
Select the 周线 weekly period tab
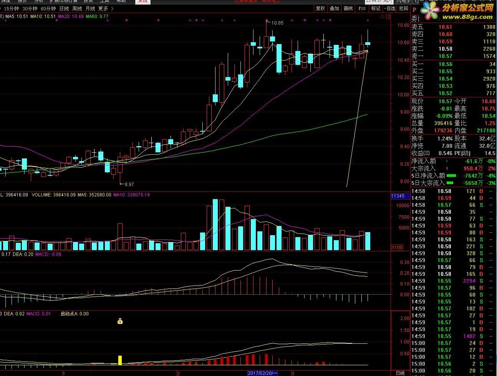tap(77, 8)
